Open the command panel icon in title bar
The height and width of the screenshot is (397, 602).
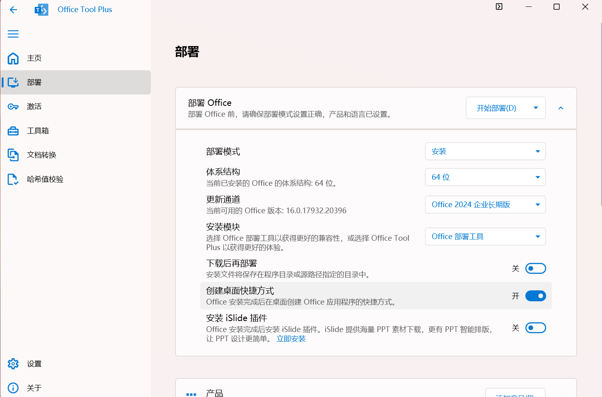(x=499, y=6)
